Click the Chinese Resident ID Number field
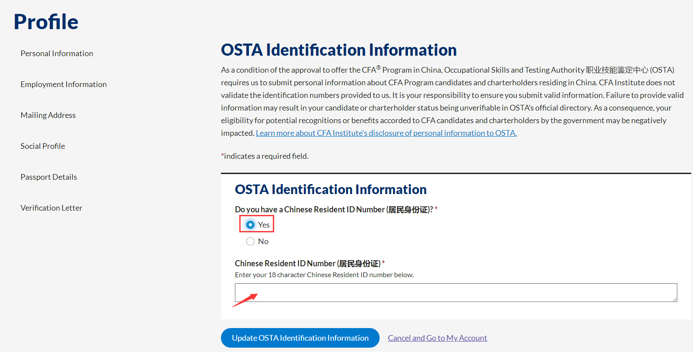This screenshot has width=693, height=352. (x=456, y=292)
